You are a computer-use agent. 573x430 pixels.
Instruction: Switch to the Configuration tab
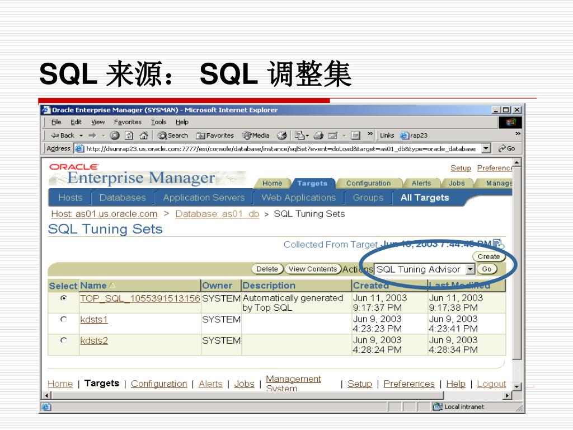[x=368, y=183]
